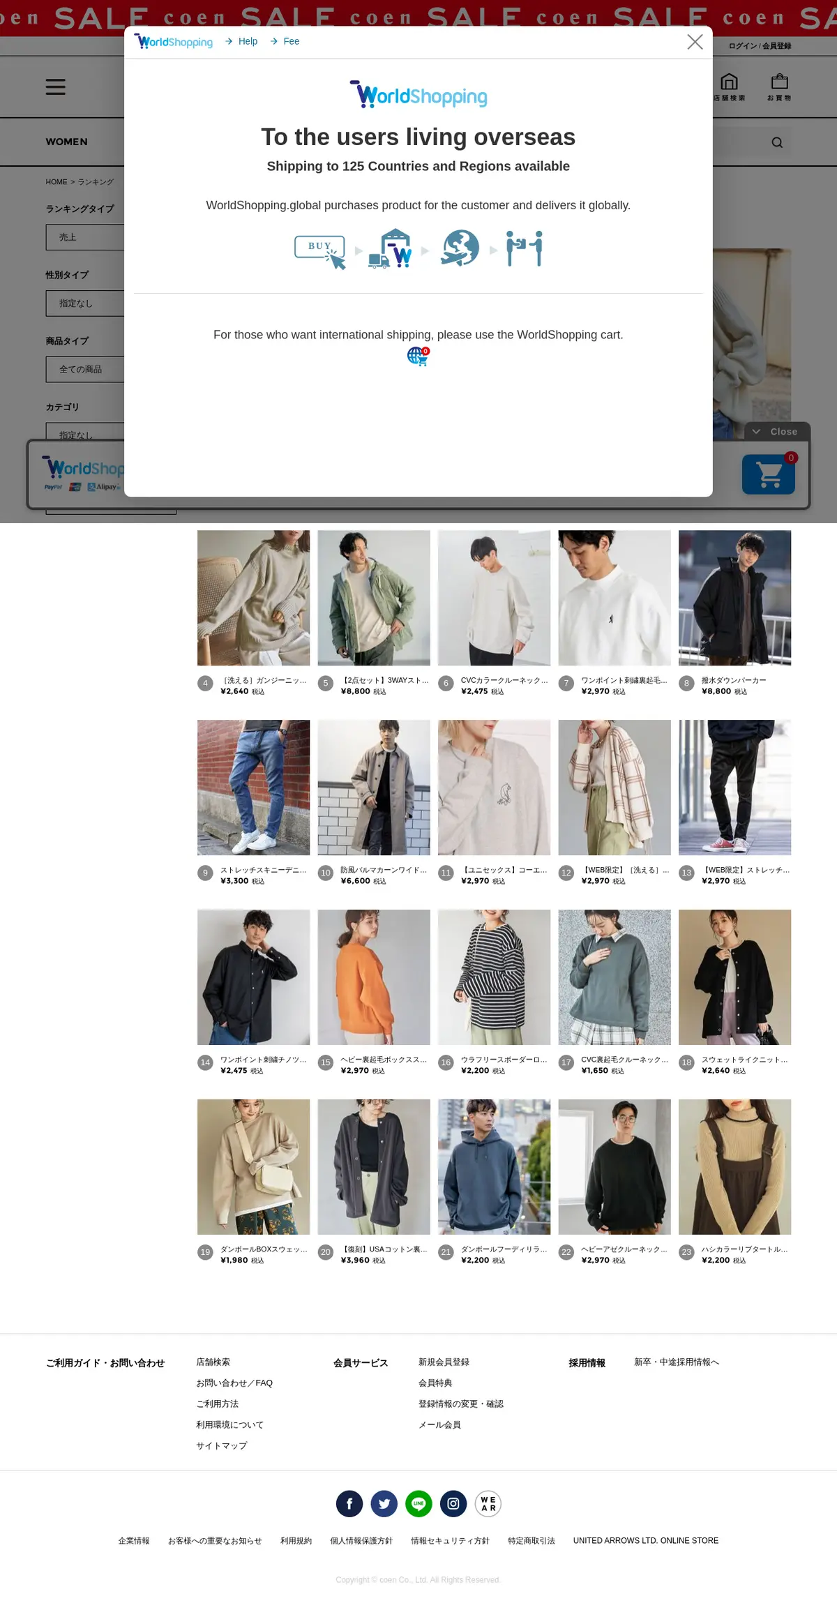The image size is (837, 1610).
Task: Click rank 17 CVC裏起毛クルーネック title
Action: point(625,1060)
